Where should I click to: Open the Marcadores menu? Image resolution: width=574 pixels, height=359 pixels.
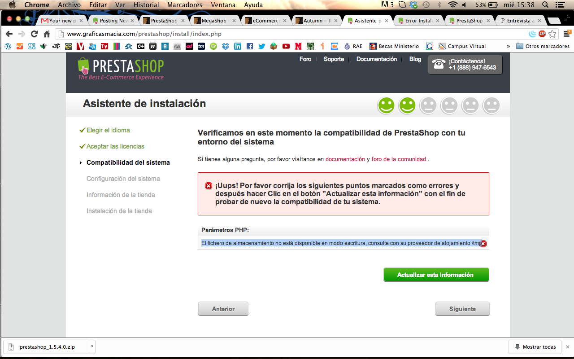click(185, 5)
